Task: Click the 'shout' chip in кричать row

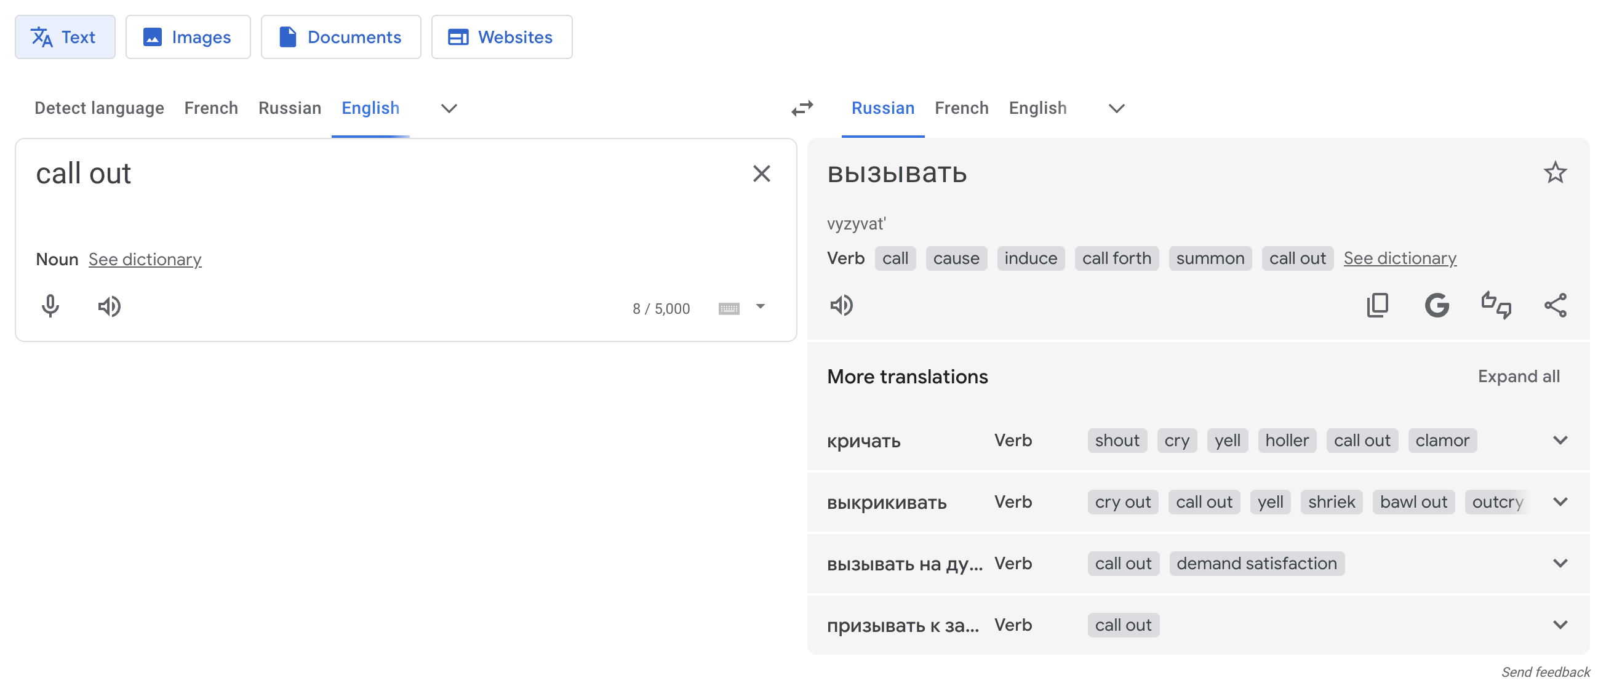Action: 1117,440
